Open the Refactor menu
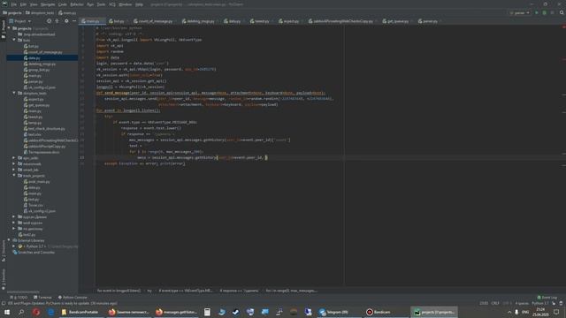Screen dimensions: 566x318 [77, 4]
